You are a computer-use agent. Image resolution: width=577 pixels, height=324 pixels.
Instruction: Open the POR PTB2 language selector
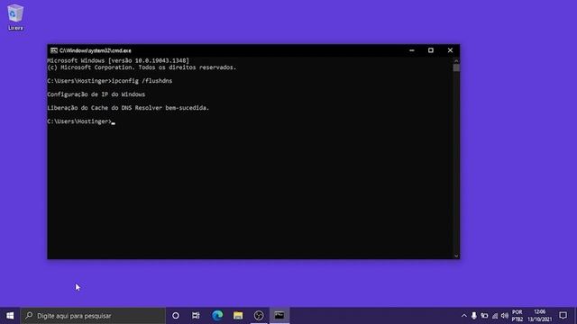517,316
